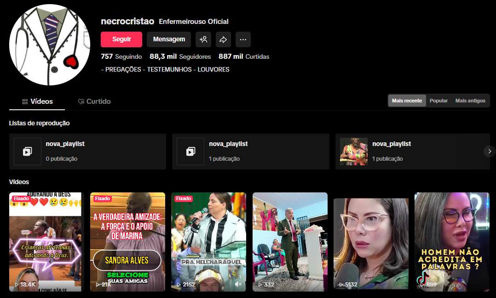496x298 pixels.
Task: Open the more options ellipsis menu
Action: pyautogui.click(x=243, y=39)
